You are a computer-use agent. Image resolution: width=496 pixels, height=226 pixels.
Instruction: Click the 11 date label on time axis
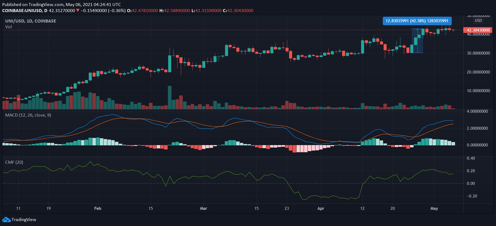coord(18,208)
